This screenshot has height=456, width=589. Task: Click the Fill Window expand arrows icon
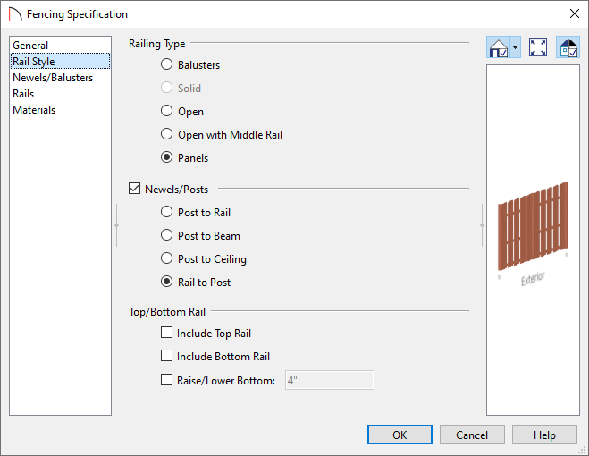[537, 47]
